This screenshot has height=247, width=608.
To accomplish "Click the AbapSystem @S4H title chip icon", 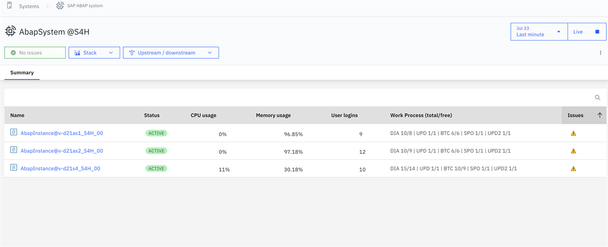I will click(x=10, y=31).
